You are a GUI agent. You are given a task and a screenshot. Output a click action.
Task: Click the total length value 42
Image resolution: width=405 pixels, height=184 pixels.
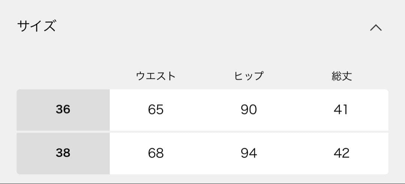coord(341,153)
